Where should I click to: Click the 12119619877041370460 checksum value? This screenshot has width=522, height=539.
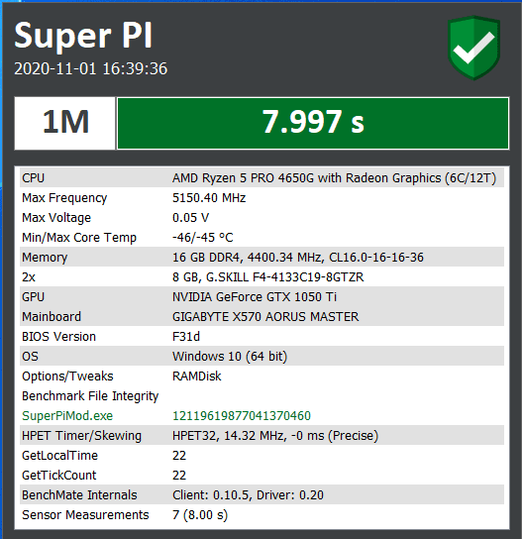point(242,416)
